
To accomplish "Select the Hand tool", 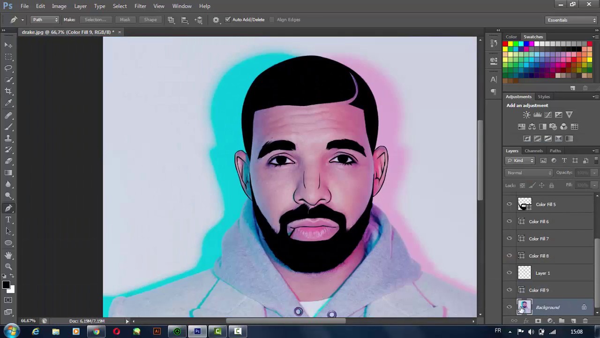I will pyautogui.click(x=8, y=254).
